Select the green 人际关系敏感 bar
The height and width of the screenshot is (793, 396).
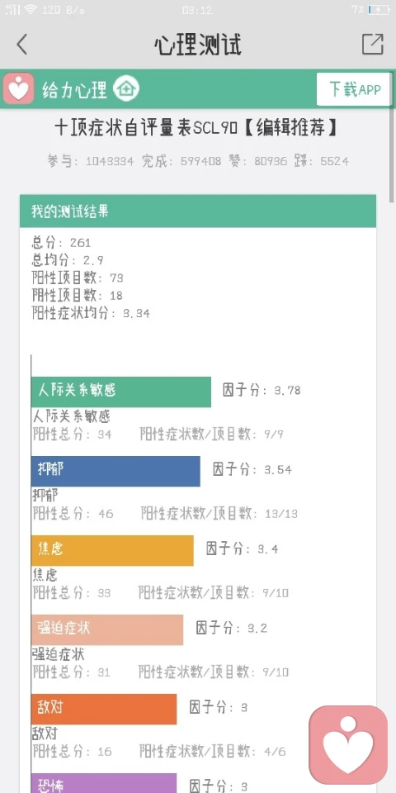(x=121, y=392)
